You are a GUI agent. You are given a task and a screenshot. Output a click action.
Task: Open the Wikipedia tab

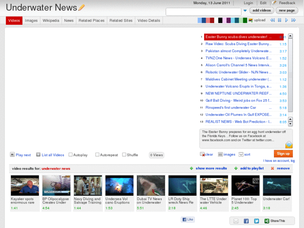(51, 20)
